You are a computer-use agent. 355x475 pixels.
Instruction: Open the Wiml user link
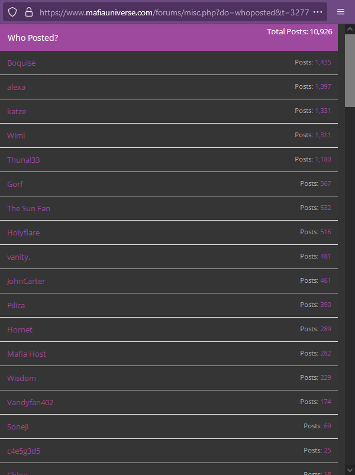pyautogui.click(x=16, y=135)
